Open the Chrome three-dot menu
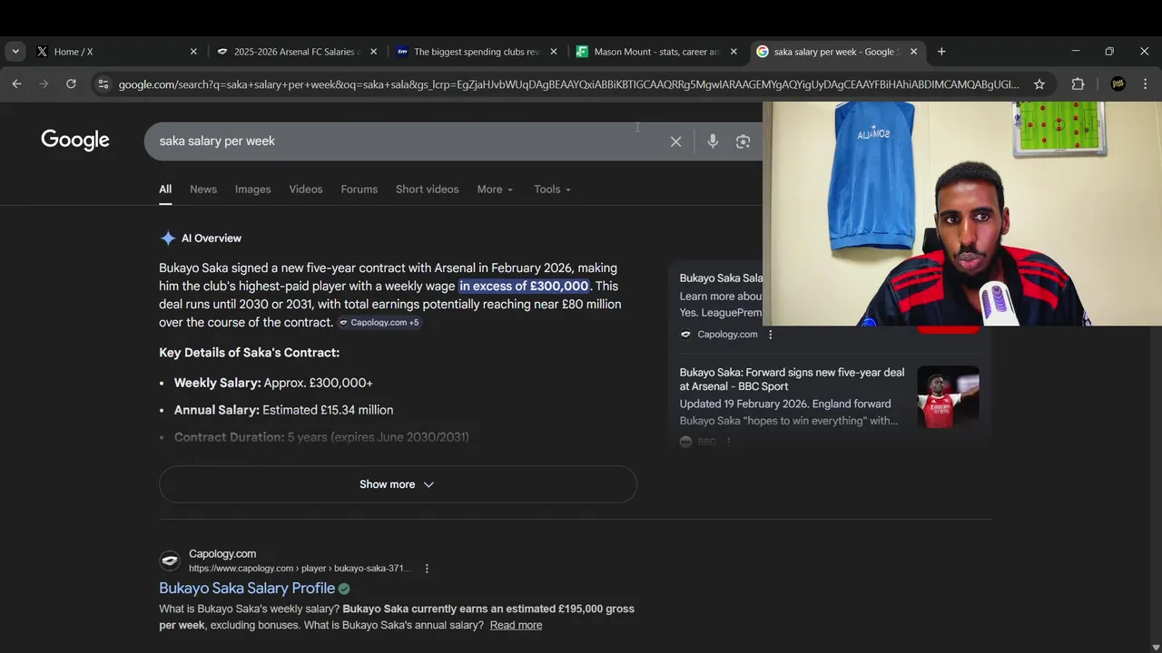This screenshot has width=1162, height=653. pos(1145,84)
